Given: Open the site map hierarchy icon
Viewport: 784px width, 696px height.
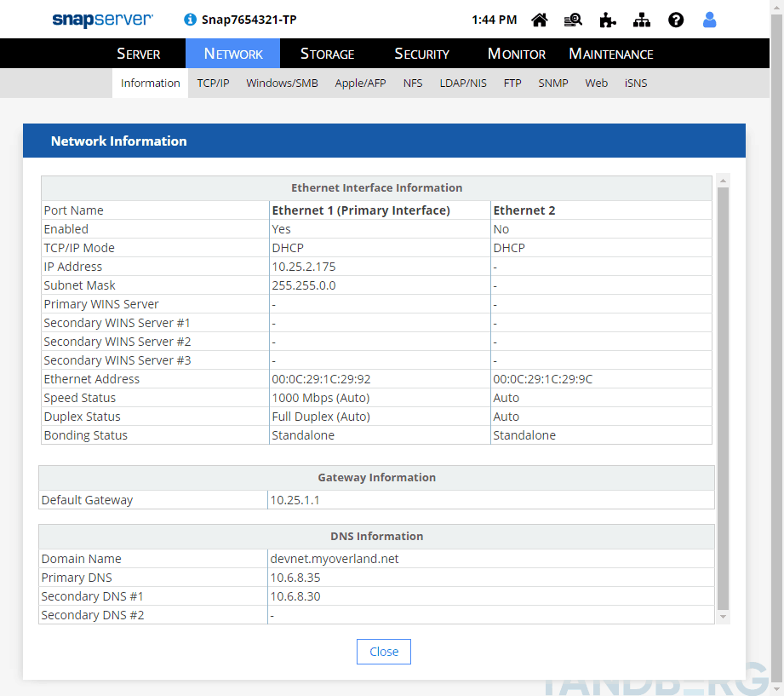Looking at the screenshot, I should 641,20.
